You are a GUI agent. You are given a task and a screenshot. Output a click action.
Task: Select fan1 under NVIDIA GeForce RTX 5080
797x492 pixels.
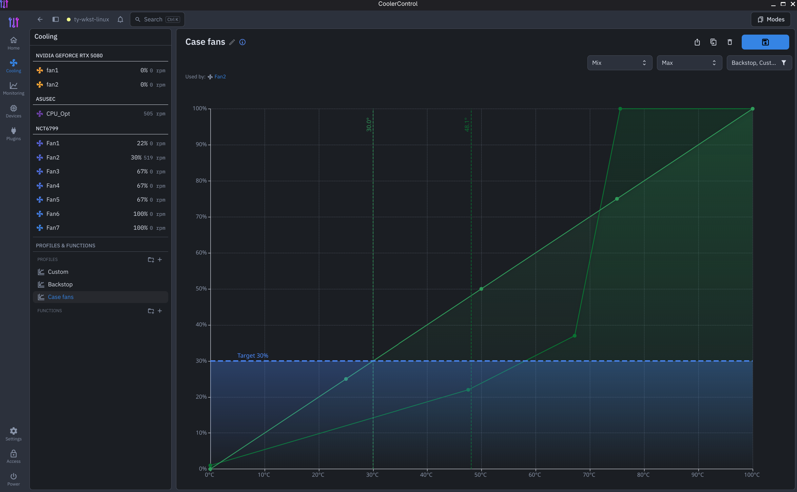pos(100,70)
